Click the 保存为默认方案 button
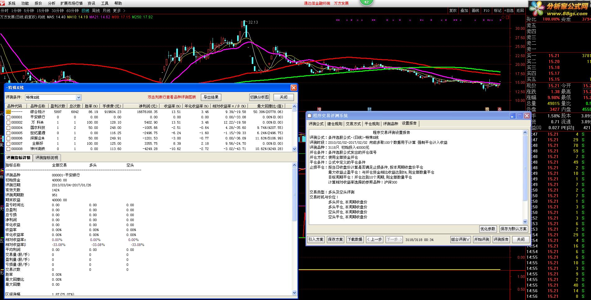591x300 pixels. [514, 229]
